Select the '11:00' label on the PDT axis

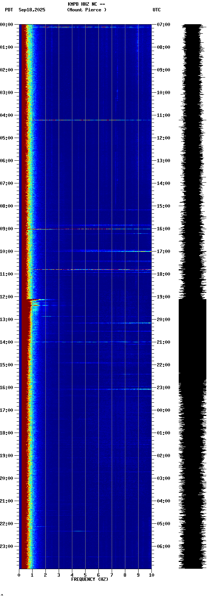[6, 274]
